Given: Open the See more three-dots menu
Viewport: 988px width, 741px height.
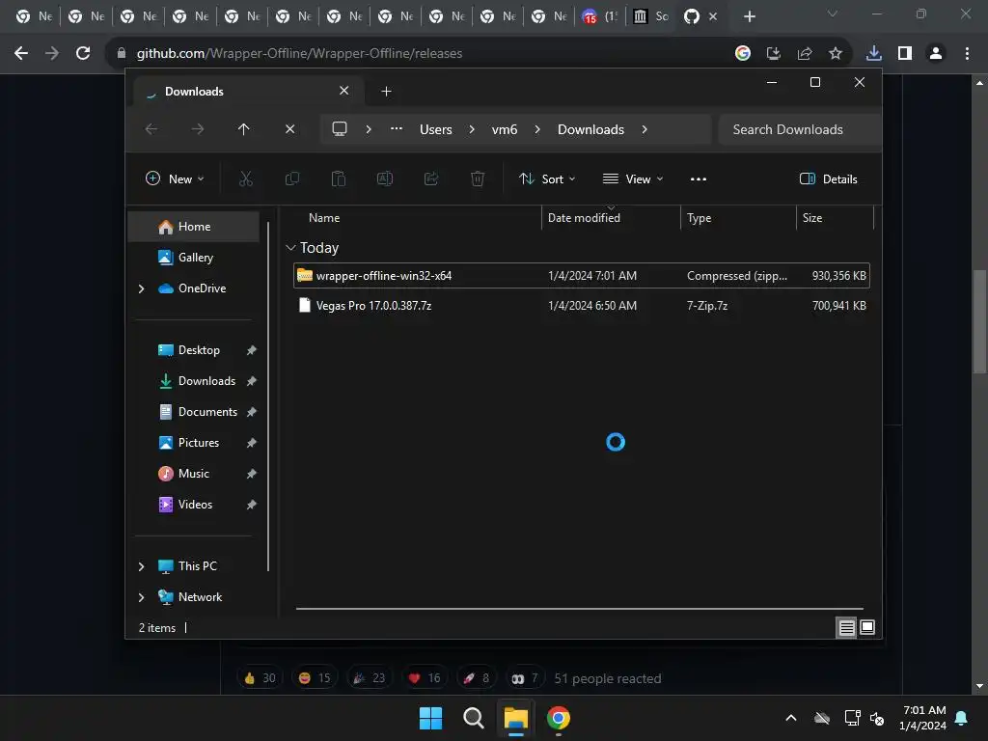Looking at the screenshot, I should tap(699, 178).
